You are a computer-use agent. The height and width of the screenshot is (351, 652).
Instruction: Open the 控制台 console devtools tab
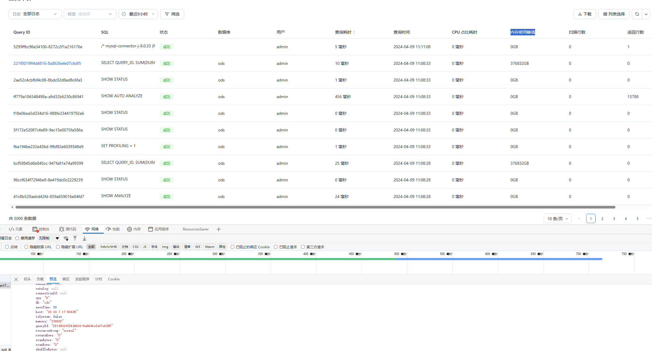pyautogui.click(x=41, y=229)
